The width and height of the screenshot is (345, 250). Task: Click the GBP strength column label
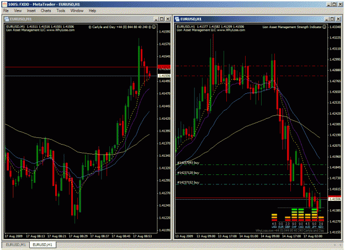click(288, 227)
